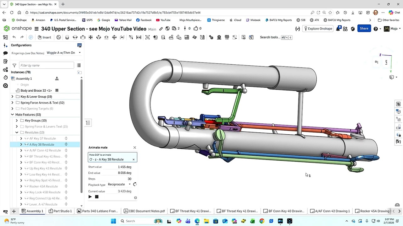Toggle the feature list panel icon
This screenshot has height=226, width=403.
[5, 37]
